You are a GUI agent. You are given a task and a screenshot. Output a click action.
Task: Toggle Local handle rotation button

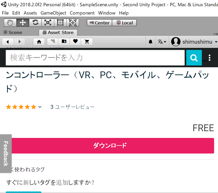(124, 23)
